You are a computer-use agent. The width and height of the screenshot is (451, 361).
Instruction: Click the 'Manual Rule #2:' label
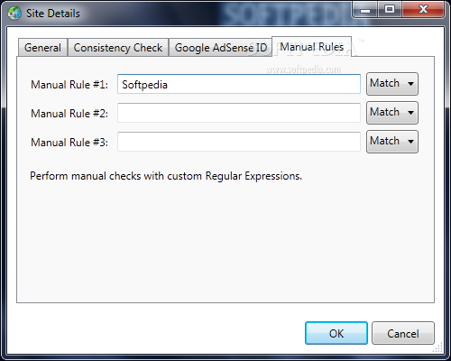tap(69, 114)
